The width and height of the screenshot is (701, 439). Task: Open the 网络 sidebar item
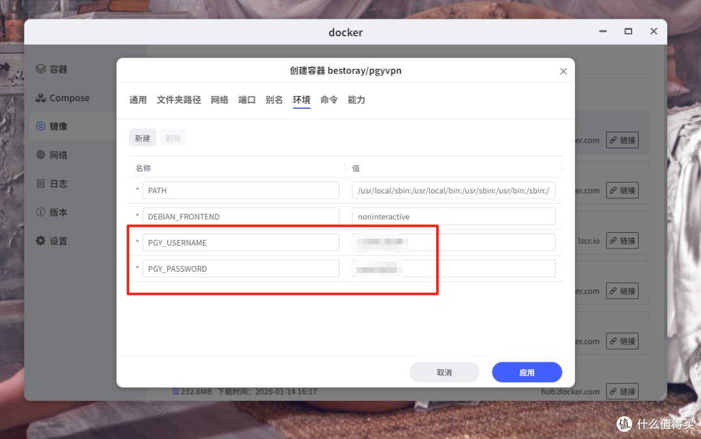pos(51,155)
